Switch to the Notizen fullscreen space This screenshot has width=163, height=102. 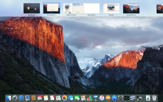pyautogui.click(x=111, y=8)
